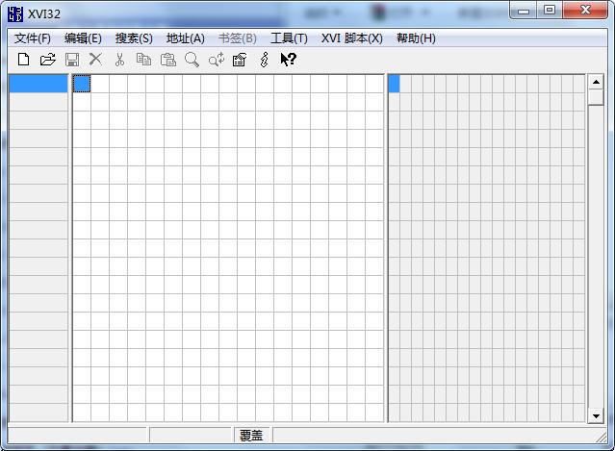Viewport: 615px width, 451px height.
Task: Maximize the XVI32 window
Action: (550, 11)
